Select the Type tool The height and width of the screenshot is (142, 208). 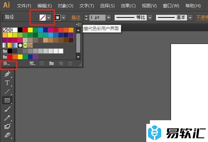click(7, 82)
